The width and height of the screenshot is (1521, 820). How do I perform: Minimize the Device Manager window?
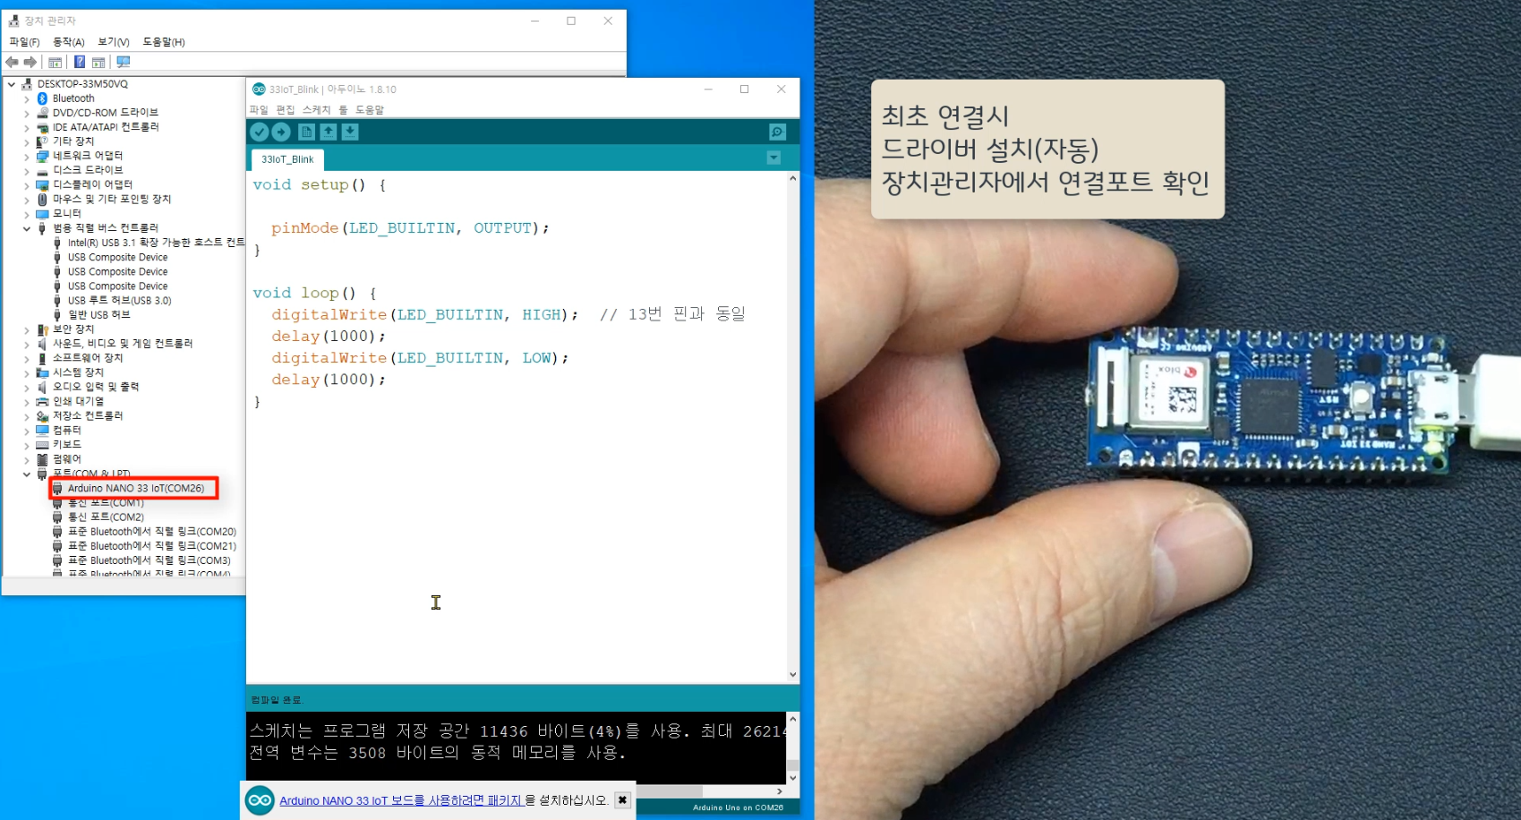tap(534, 21)
